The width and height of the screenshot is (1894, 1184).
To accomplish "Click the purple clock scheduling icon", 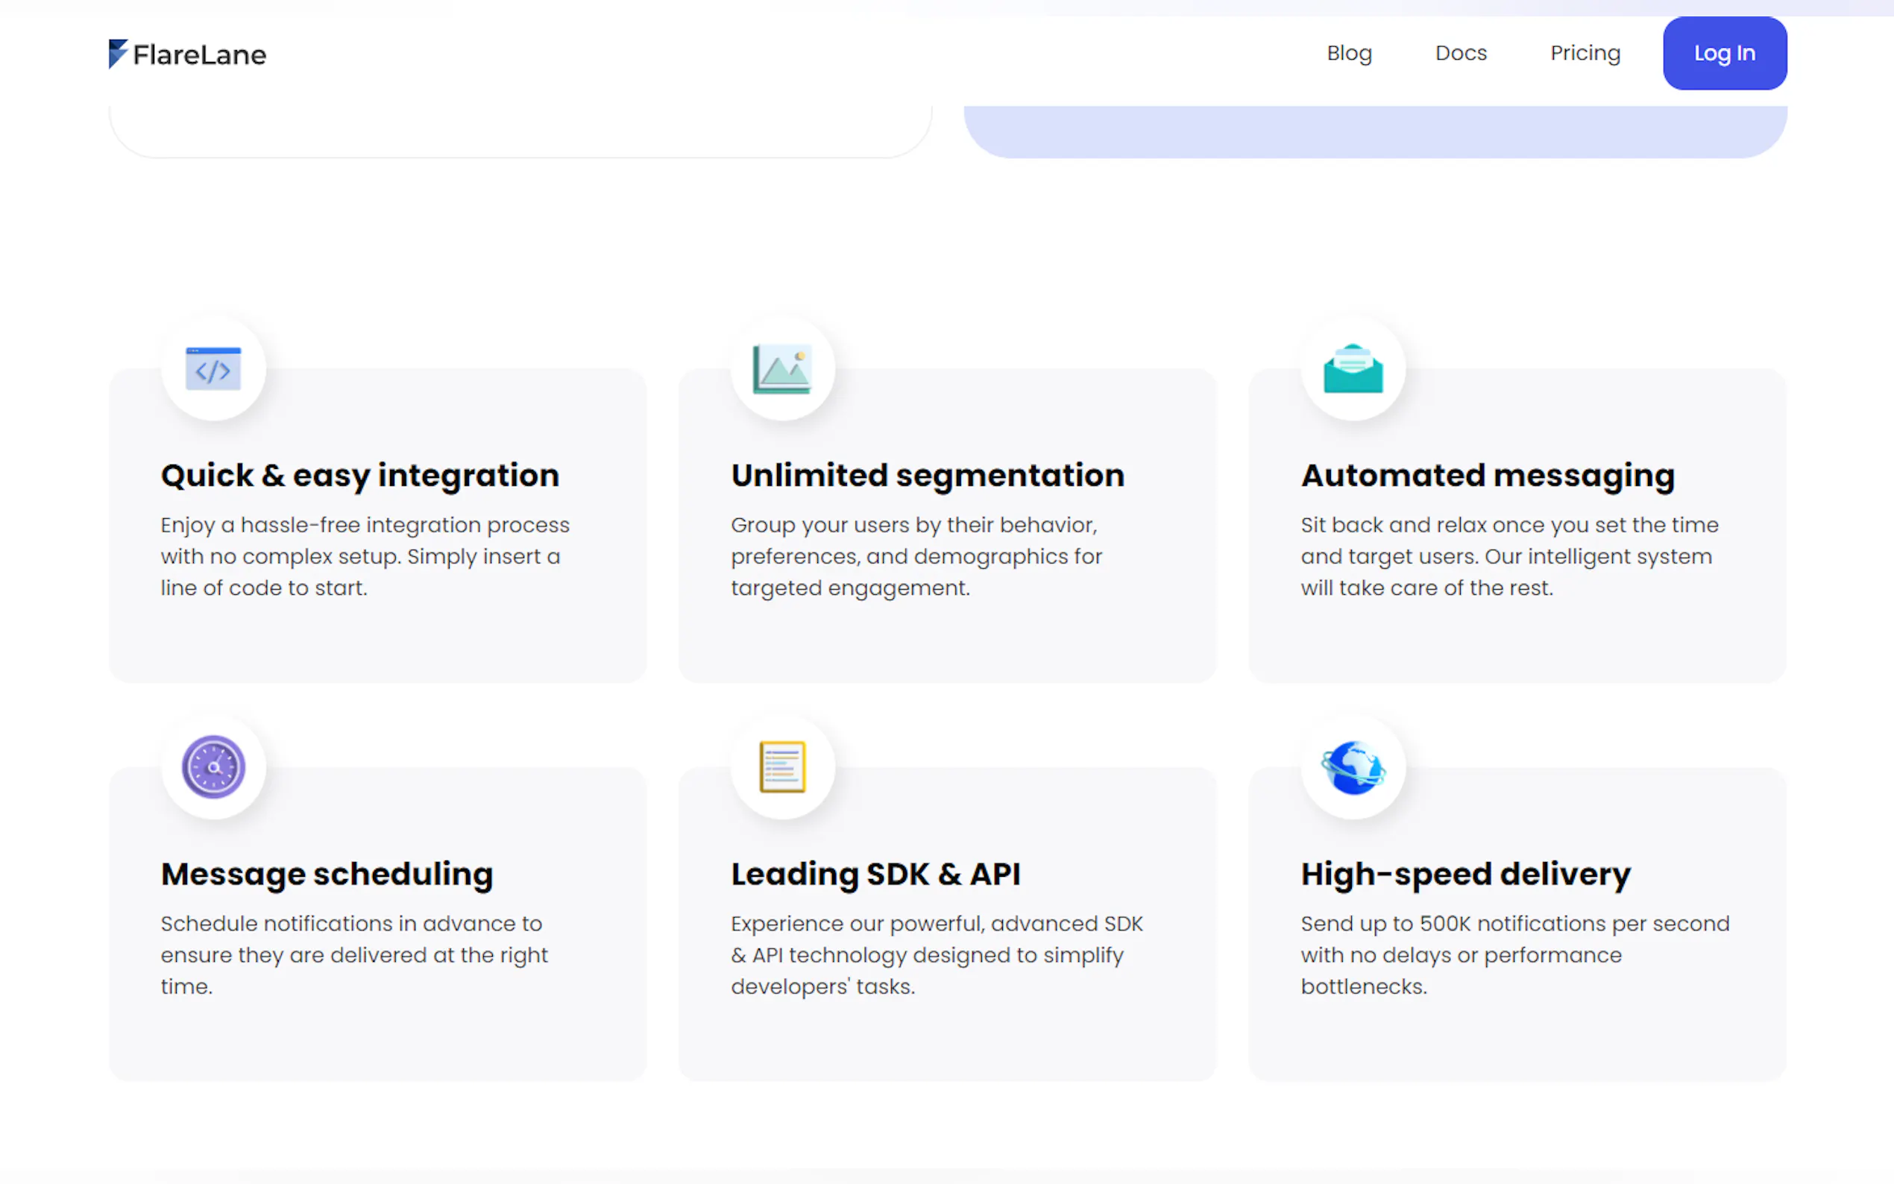I will tap(213, 766).
